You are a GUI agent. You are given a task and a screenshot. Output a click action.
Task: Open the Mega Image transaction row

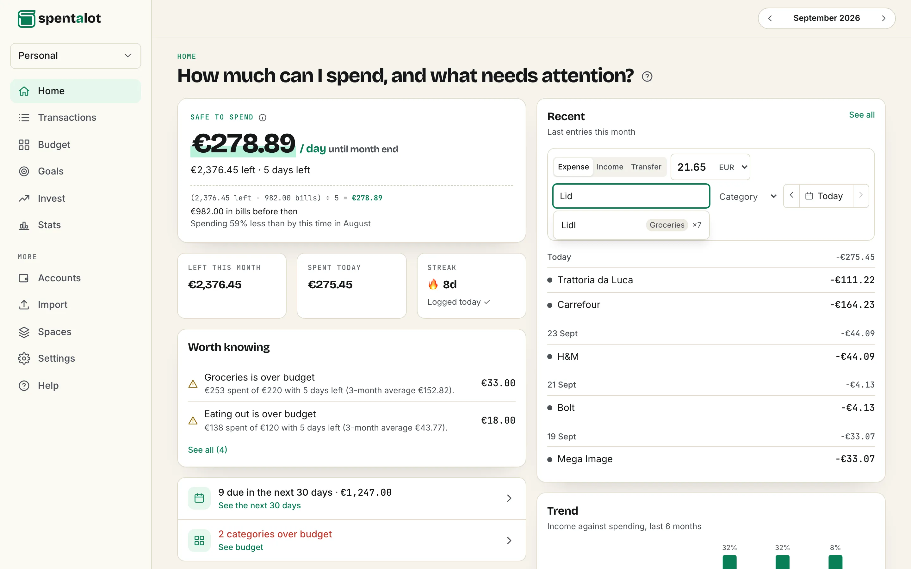(710, 459)
